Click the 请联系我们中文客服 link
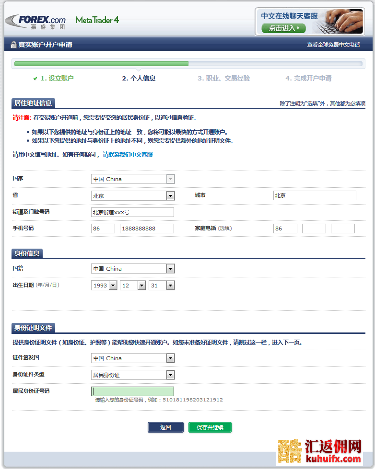This screenshot has height=469, width=375. [128, 155]
